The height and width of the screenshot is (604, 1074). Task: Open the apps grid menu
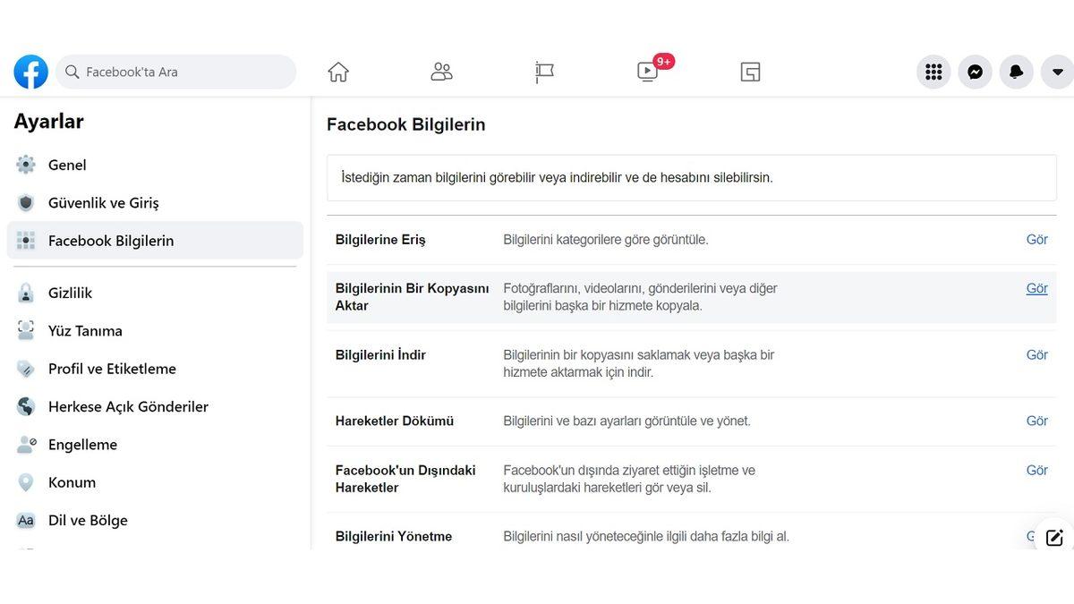(x=933, y=72)
